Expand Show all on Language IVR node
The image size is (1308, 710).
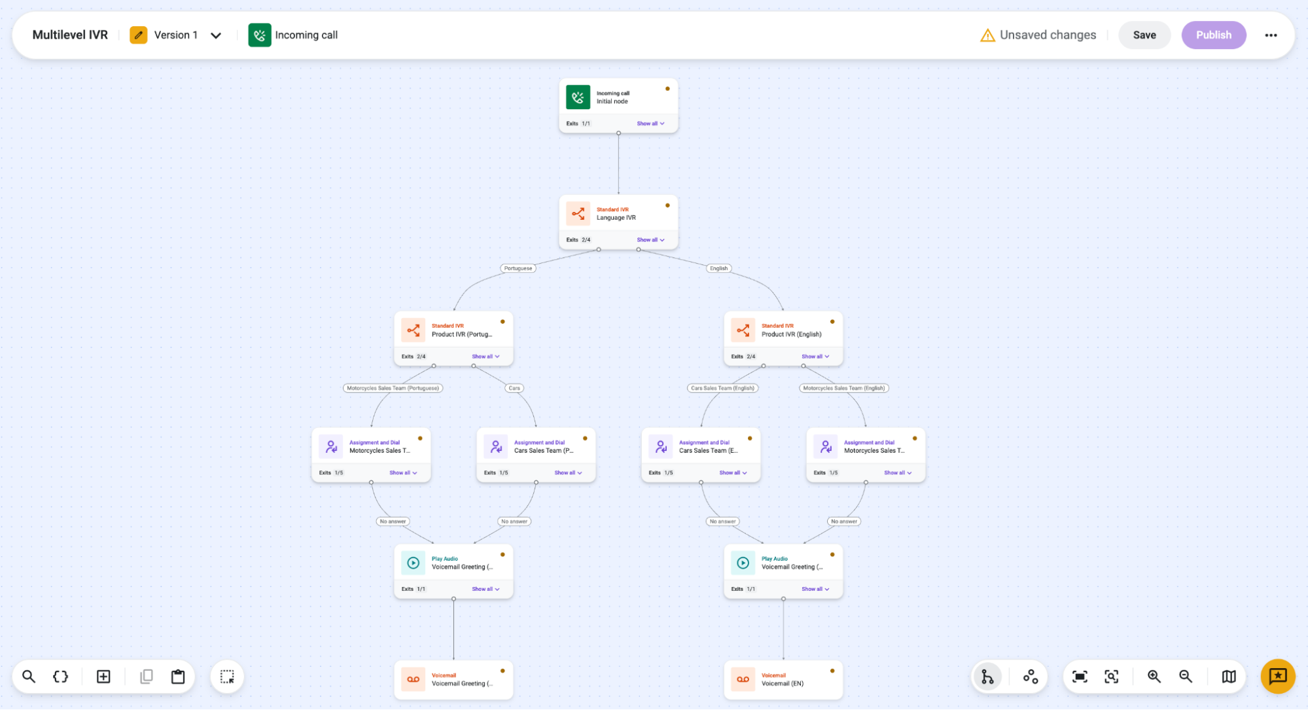[650, 240]
